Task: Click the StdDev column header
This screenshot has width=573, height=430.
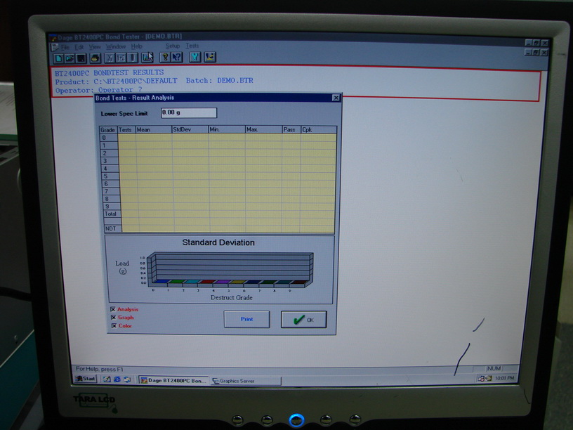Action: 190,129
